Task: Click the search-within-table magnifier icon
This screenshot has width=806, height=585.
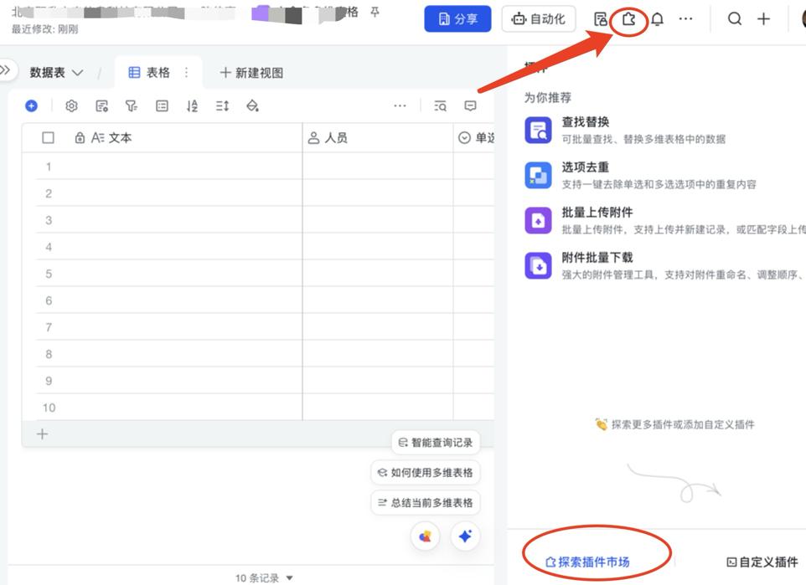Action: click(441, 105)
